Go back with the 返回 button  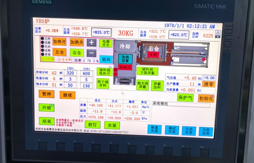tap(106, 60)
